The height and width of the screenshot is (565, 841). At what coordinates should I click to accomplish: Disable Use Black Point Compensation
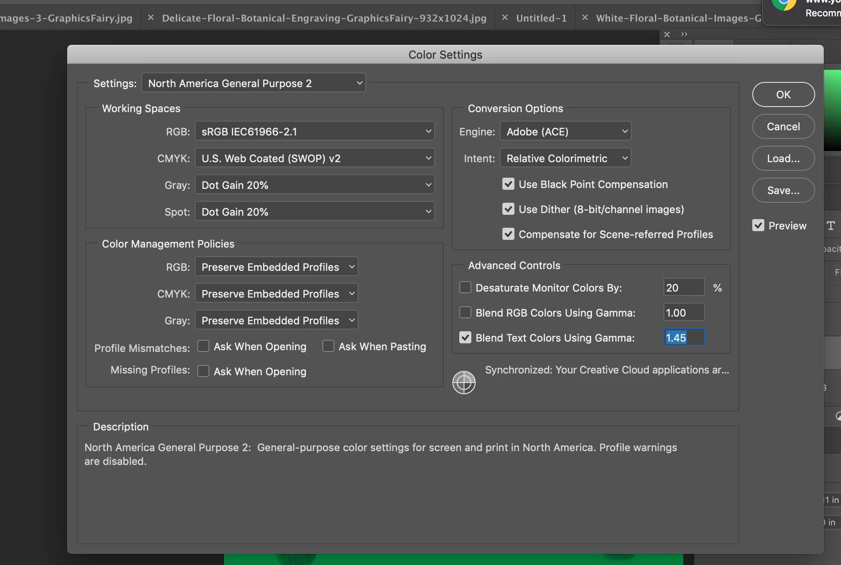point(508,184)
